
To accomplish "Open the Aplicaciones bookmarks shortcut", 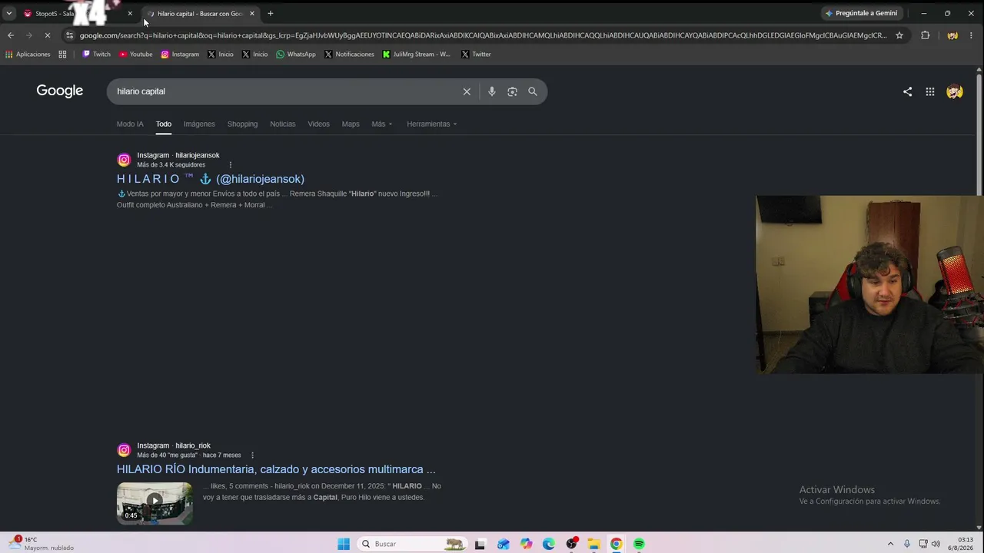I will click(28, 55).
